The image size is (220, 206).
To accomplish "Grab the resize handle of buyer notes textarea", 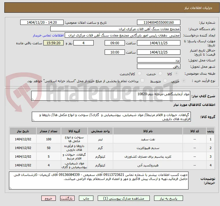I will 10,188.
